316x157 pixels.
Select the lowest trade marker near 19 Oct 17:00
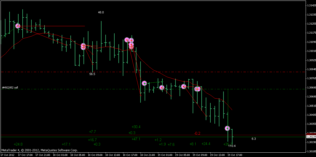[227, 128]
